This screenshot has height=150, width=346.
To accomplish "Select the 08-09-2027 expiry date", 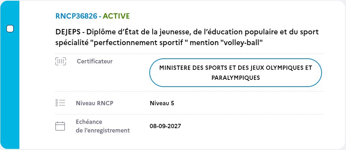I will click(x=165, y=126).
